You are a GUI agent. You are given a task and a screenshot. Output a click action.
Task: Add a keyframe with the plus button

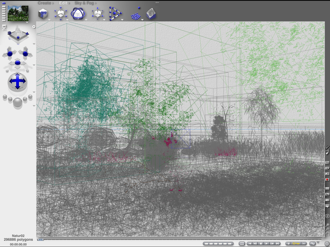pos(288,243)
